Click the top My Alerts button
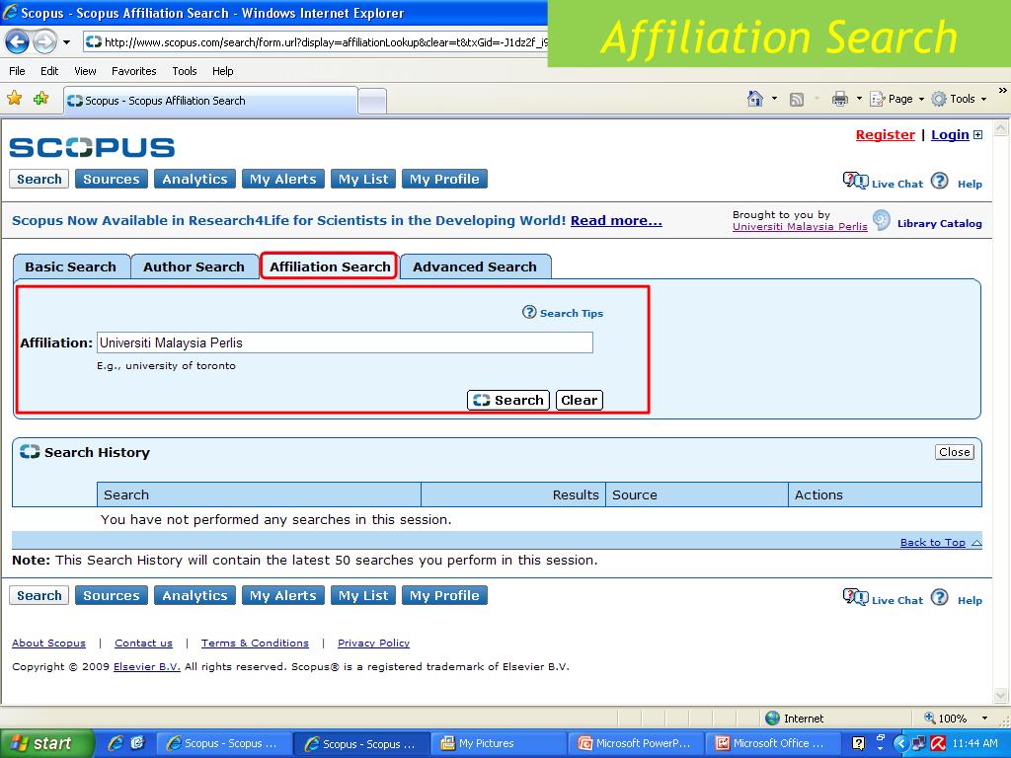 283,180
